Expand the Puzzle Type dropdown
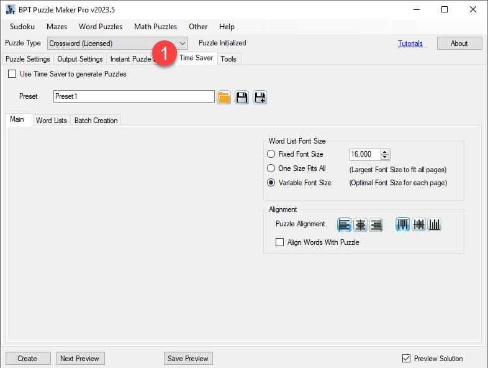 pos(182,44)
